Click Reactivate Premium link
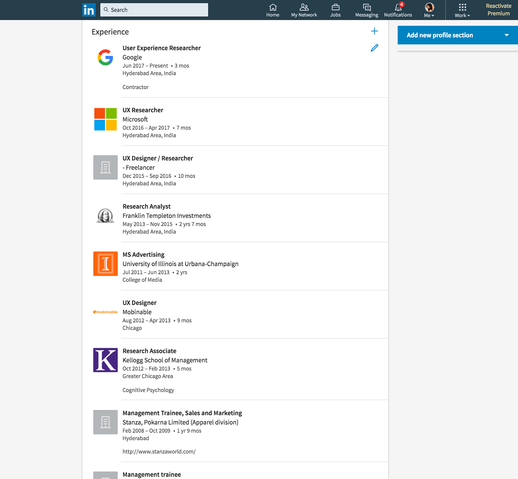This screenshot has width=518, height=479. (499, 10)
